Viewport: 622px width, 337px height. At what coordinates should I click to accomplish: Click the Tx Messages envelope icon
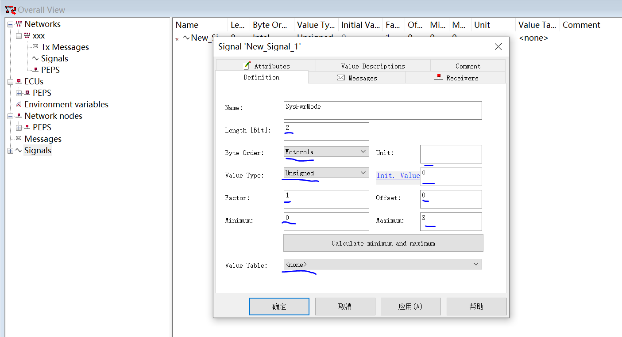(35, 47)
